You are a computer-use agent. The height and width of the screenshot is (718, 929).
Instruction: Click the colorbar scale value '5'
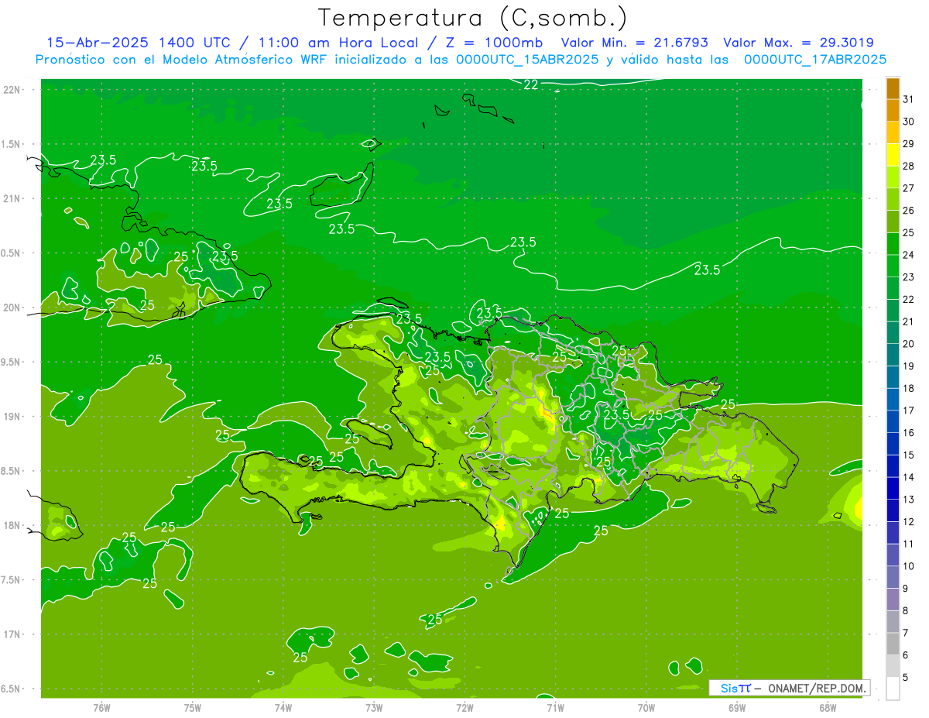[906, 678]
